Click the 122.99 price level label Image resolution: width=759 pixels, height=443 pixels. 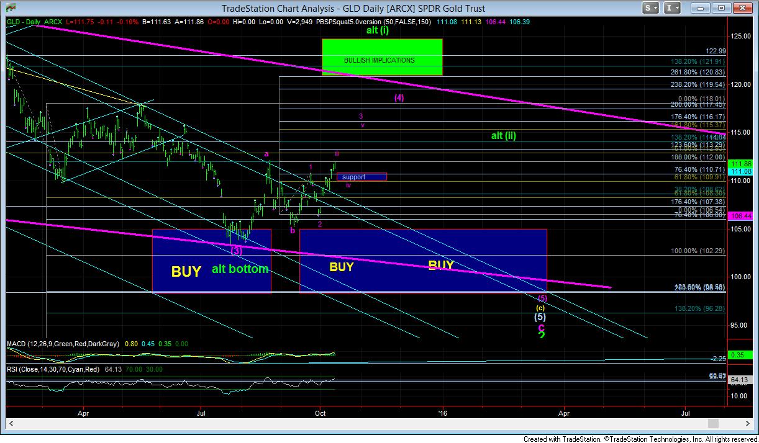716,51
